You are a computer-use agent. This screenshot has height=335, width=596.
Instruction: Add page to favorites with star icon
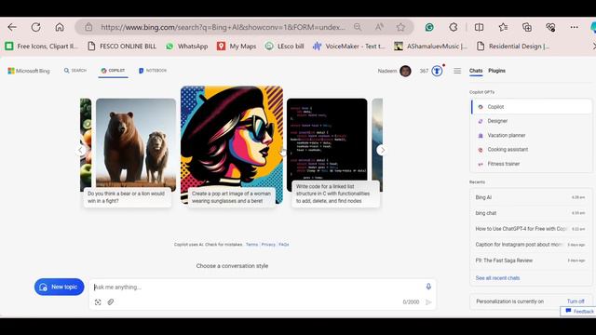coord(400,27)
